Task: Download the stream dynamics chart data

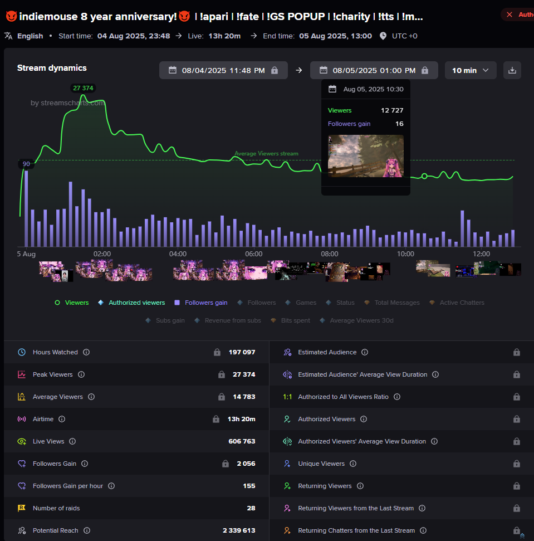Action: [x=512, y=70]
